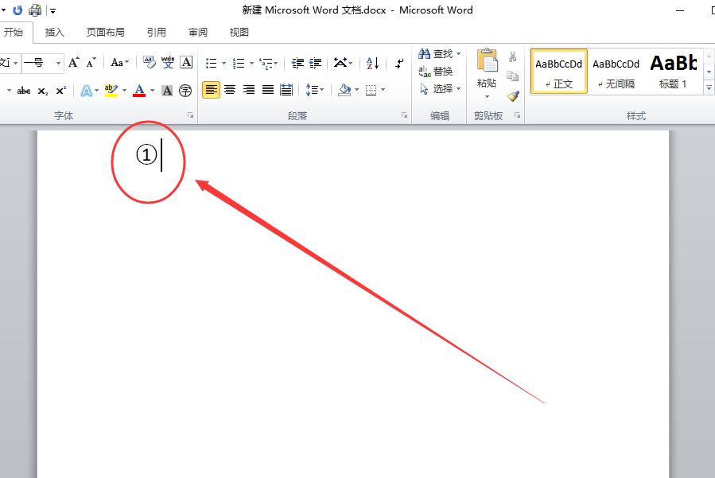
Task: Open the Font dialog launcher
Action: click(x=191, y=116)
